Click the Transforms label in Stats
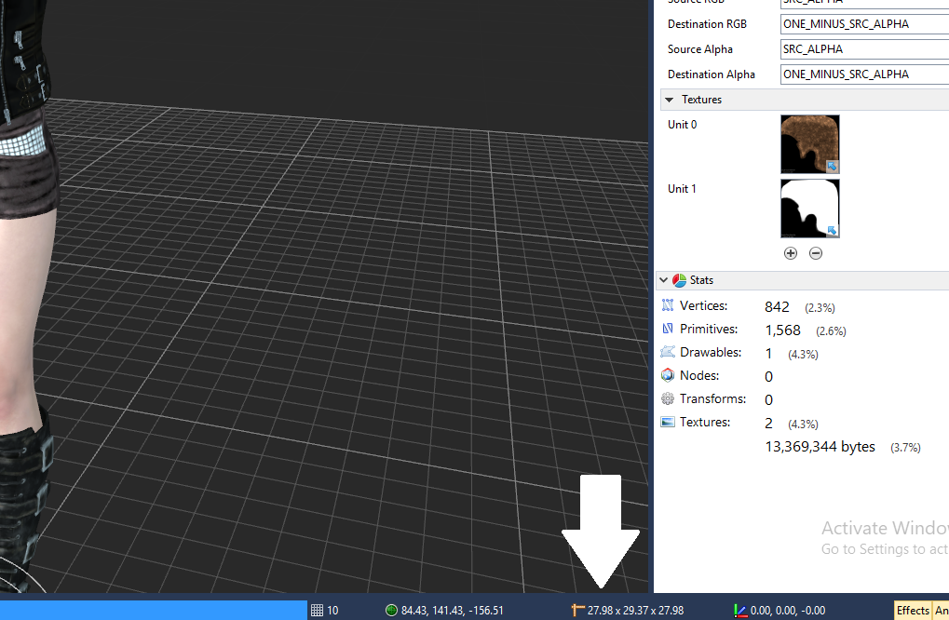949x620 pixels. coord(713,398)
